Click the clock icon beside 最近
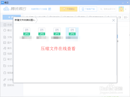 click(x=5, y=30)
